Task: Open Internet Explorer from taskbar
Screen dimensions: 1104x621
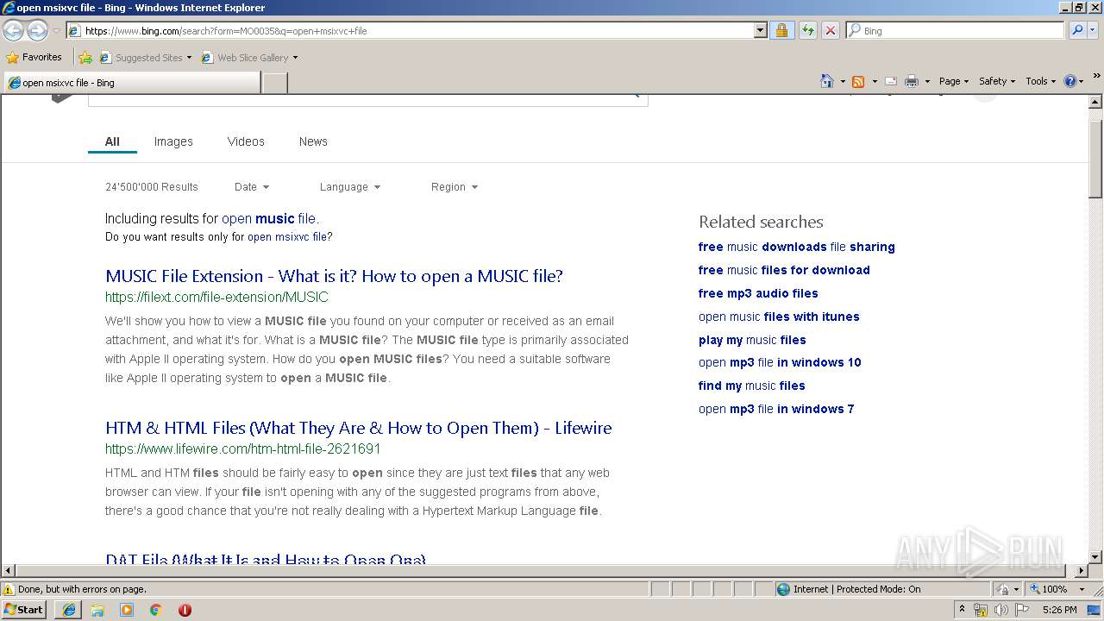Action: (69, 610)
